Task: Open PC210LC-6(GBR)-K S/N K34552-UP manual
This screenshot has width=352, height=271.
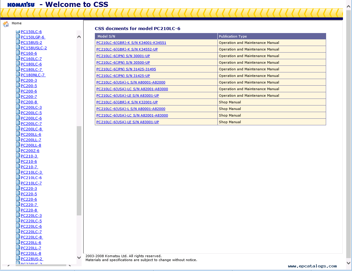Action: pyautogui.click(x=127, y=49)
